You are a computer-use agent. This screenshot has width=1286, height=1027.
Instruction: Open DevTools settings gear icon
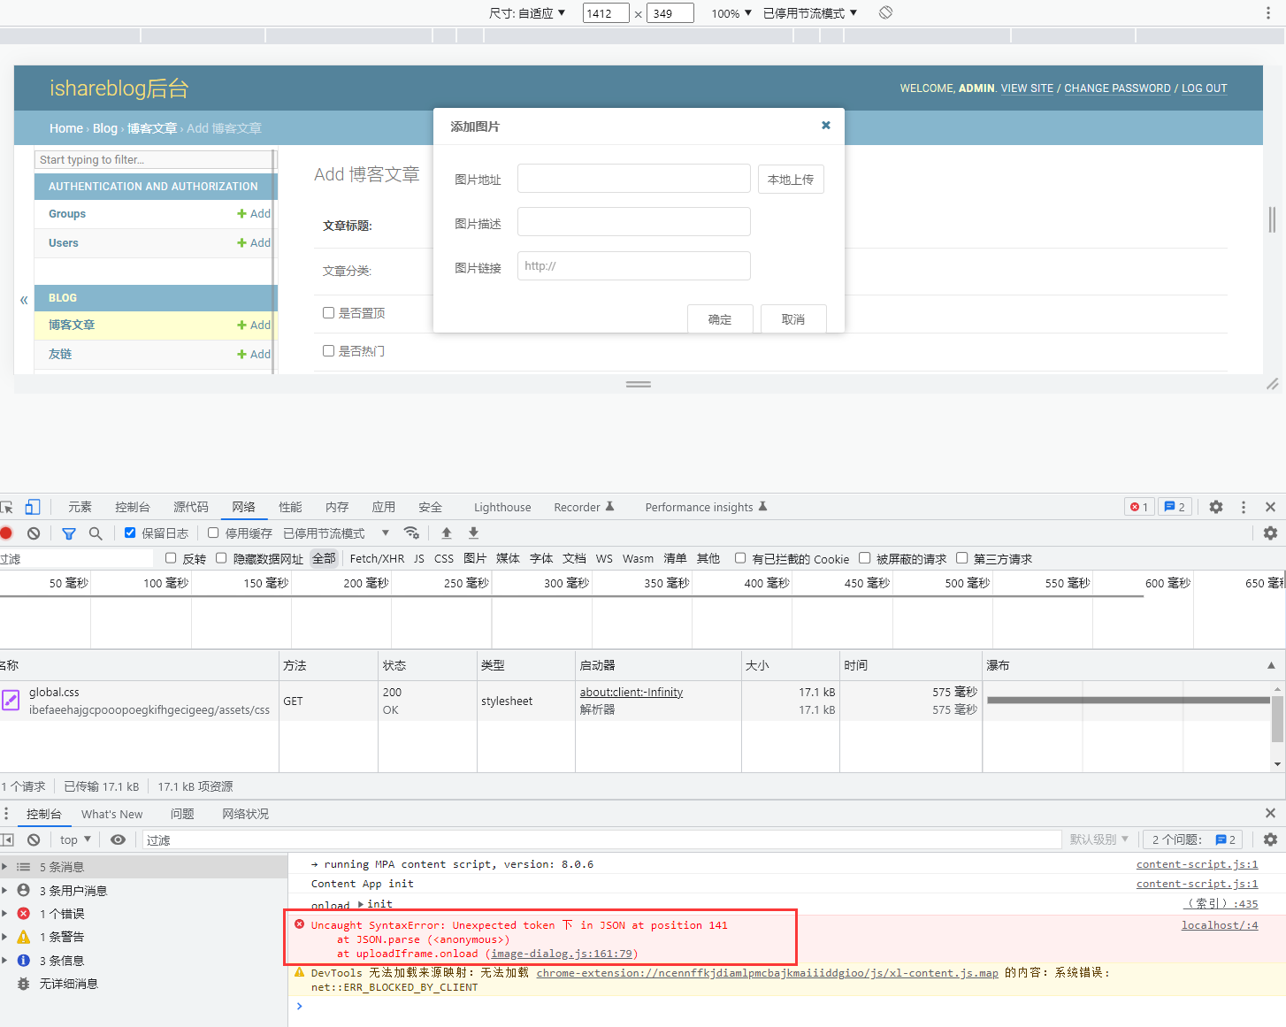coord(1216,507)
